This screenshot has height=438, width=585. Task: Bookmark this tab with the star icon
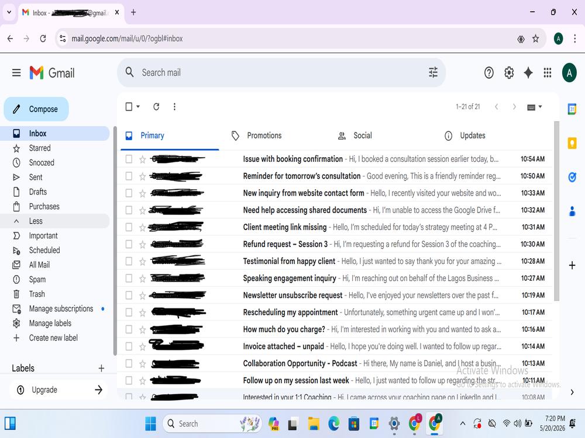tap(535, 39)
